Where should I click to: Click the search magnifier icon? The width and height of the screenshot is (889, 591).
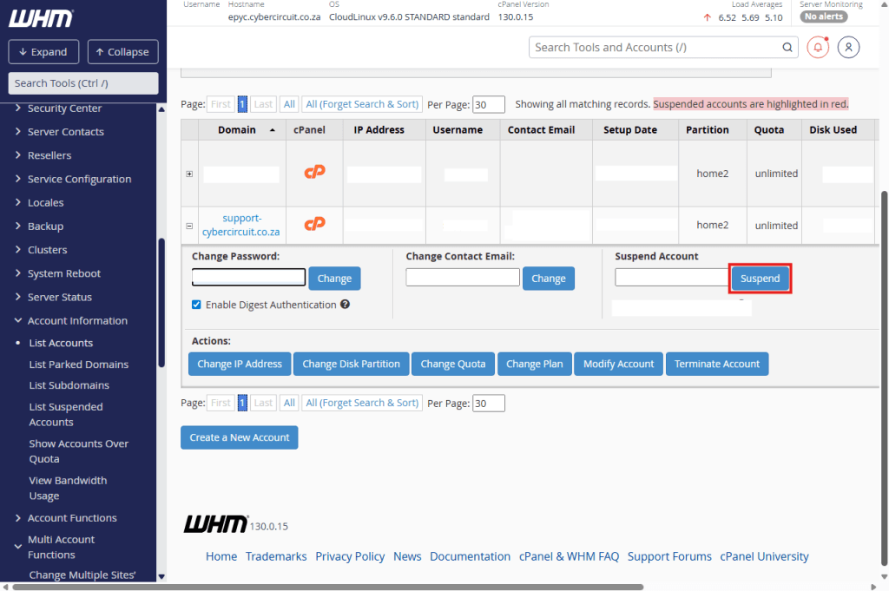click(787, 48)
